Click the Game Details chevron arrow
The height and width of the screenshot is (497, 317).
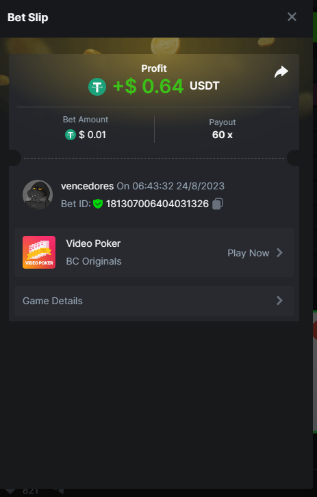click(279, 301)
